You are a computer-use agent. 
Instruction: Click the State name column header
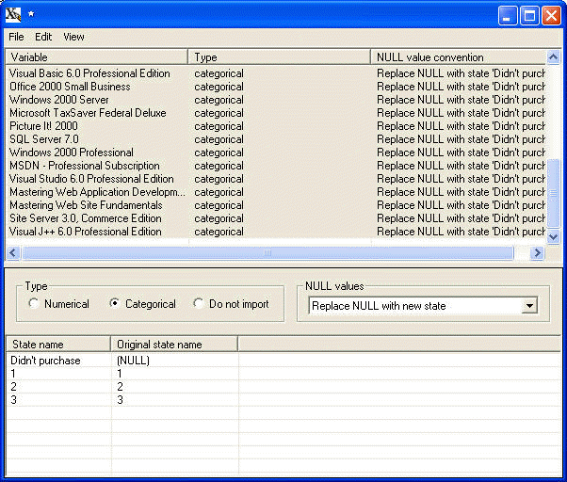pyautogui.click(x=57, y=345)
